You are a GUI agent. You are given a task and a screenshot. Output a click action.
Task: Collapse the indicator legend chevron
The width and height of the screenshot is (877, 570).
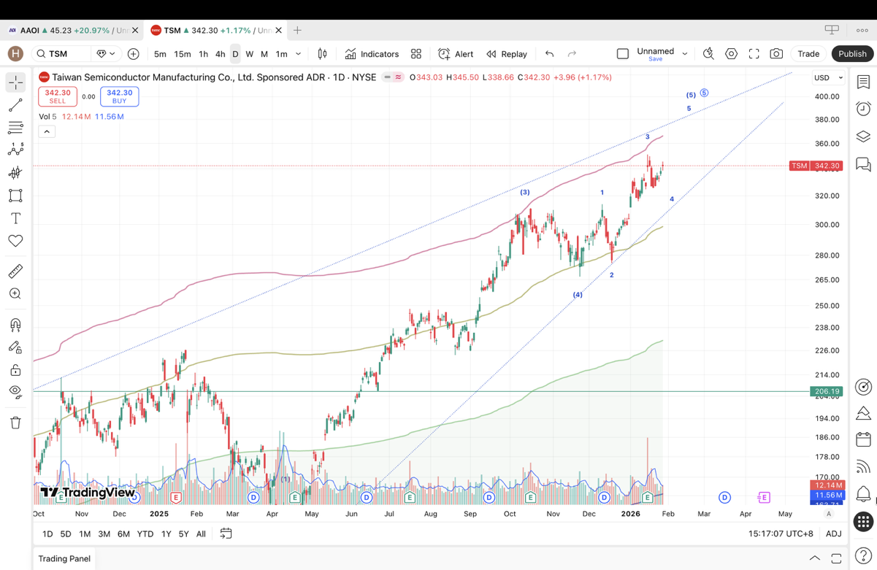47,131
